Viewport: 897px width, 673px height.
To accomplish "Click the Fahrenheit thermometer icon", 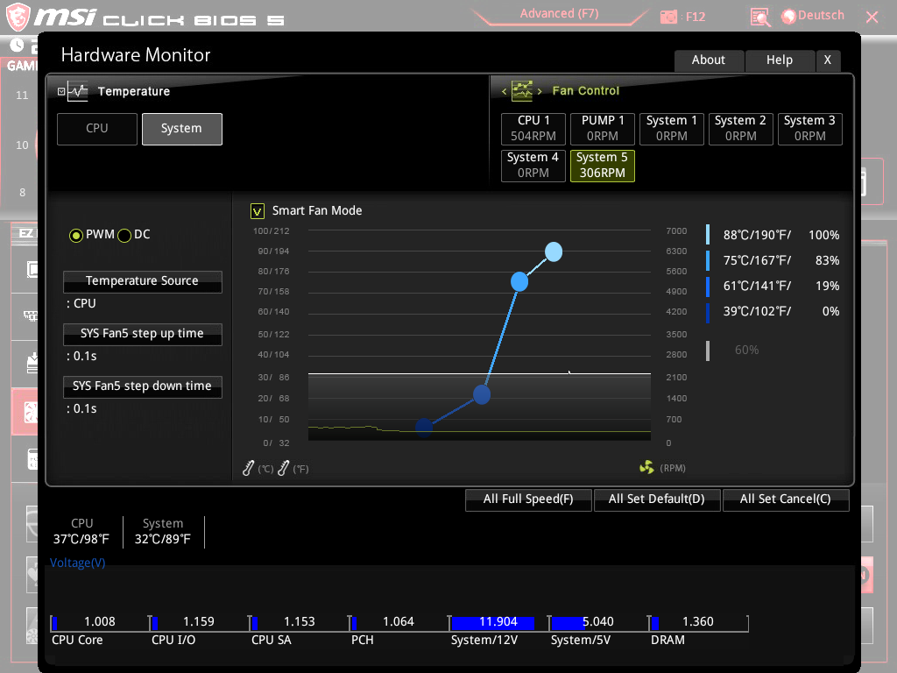I will pos(283,468).
